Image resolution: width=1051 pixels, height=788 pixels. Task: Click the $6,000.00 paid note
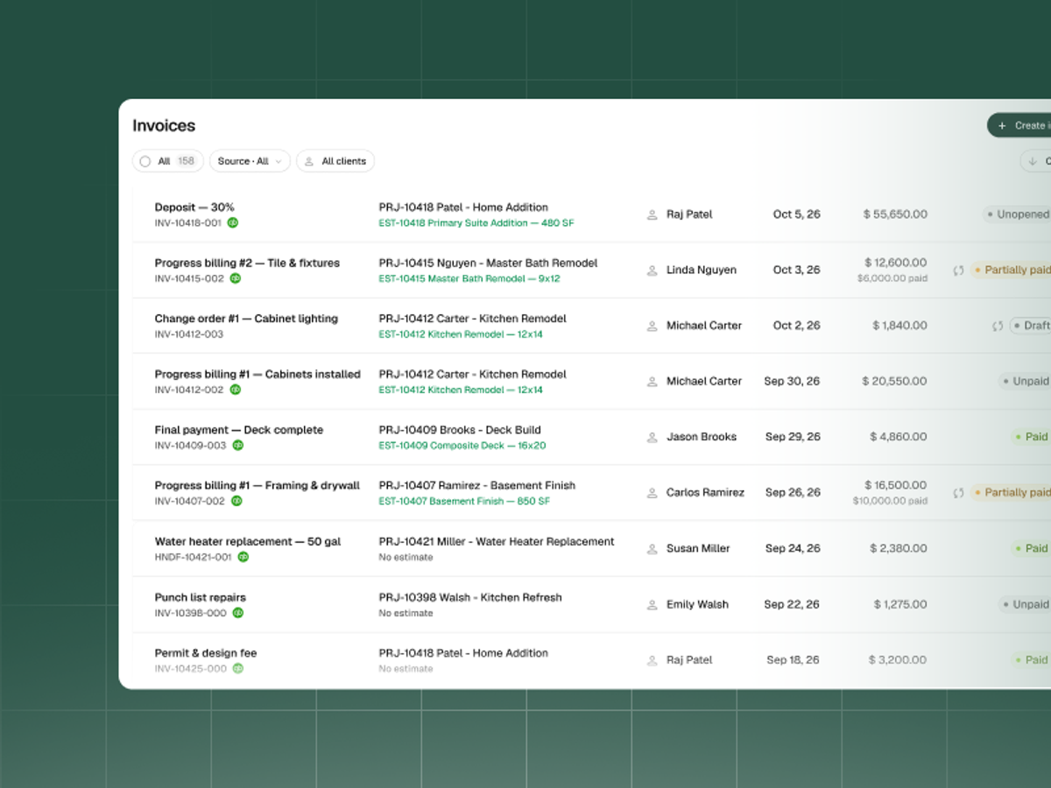[x=892, y=278]
